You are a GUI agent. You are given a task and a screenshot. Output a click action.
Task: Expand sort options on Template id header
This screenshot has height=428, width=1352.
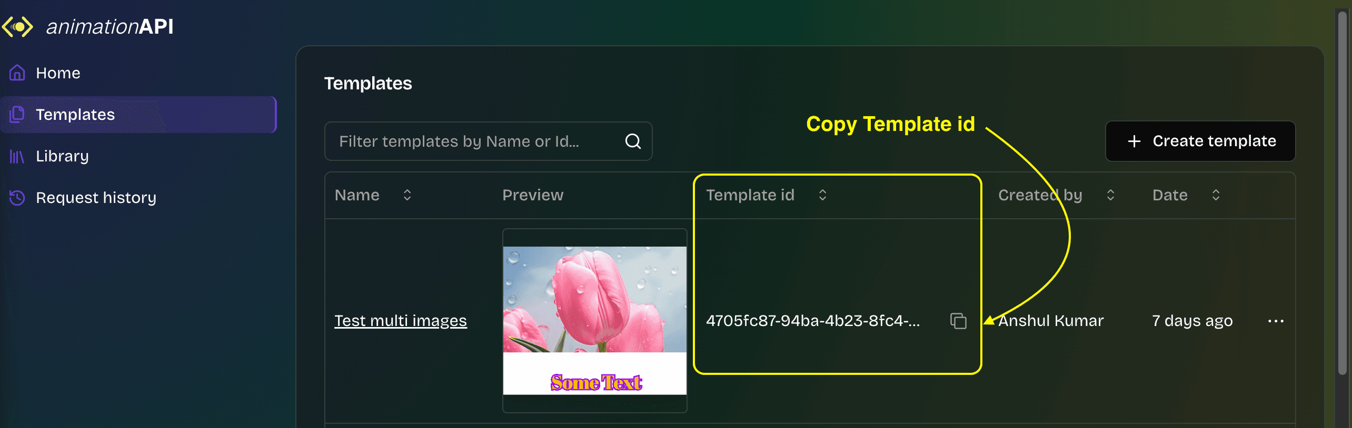(822, 195)
